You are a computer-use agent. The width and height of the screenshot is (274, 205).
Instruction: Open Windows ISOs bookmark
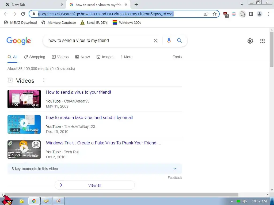[x=127, y=22]
